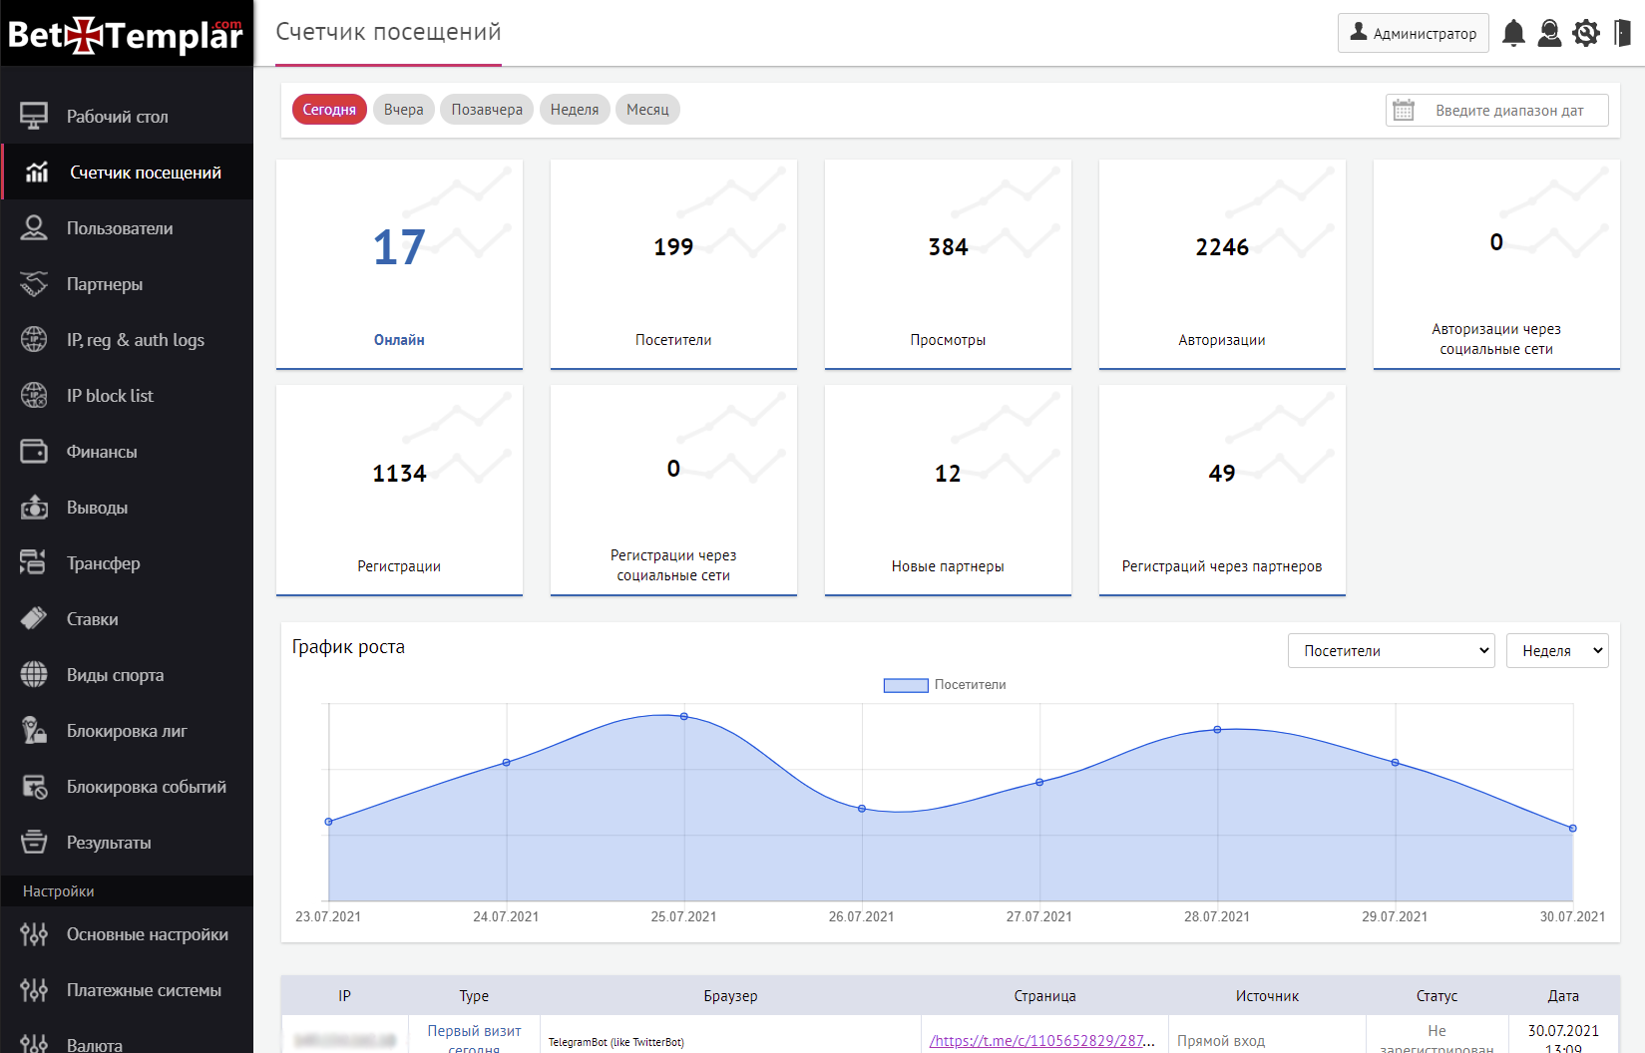The image size is (1645, 1053).
Task: Click the IP block list globe icon
Action: coord(34,396)
